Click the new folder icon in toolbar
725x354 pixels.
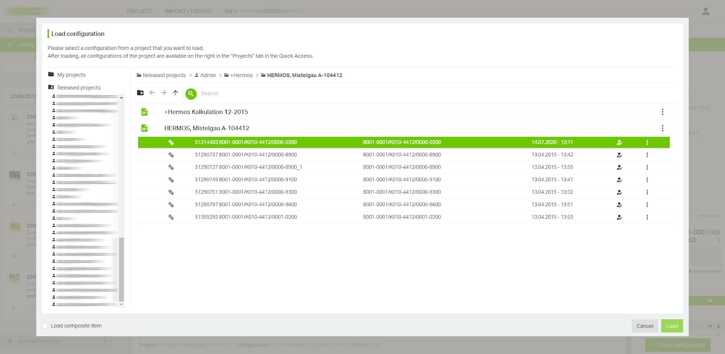pos(140,93)
